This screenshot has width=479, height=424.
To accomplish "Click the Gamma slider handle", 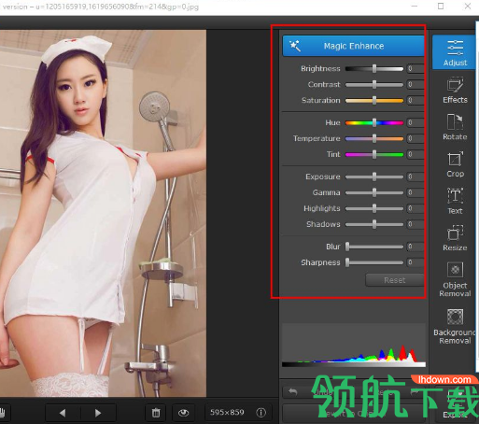I will click(x=374, y=192).
